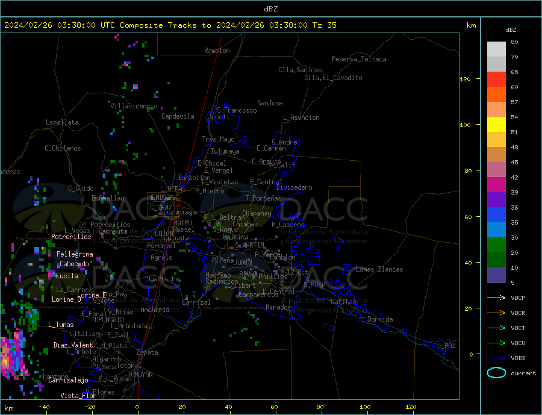Screen dimensions: 542x415
Task: Click the Tulumaya place label
Action: click(225, 151)
